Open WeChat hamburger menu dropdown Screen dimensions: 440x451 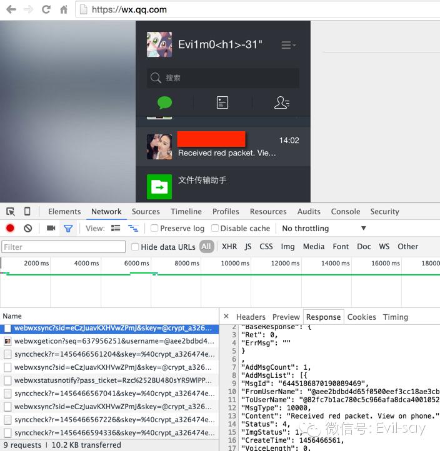(288, 45)
